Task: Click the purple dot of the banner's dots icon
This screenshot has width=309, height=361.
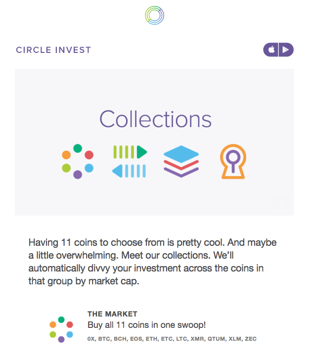Action: 78,175
